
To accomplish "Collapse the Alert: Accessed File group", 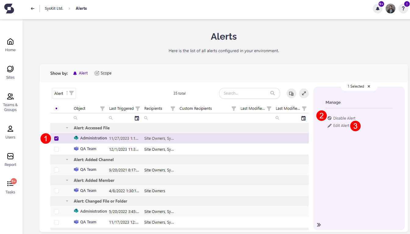I will (x=67, y=128).
